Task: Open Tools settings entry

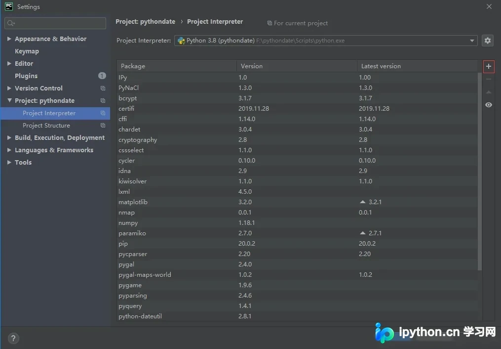Action: [x=23, y=162]
